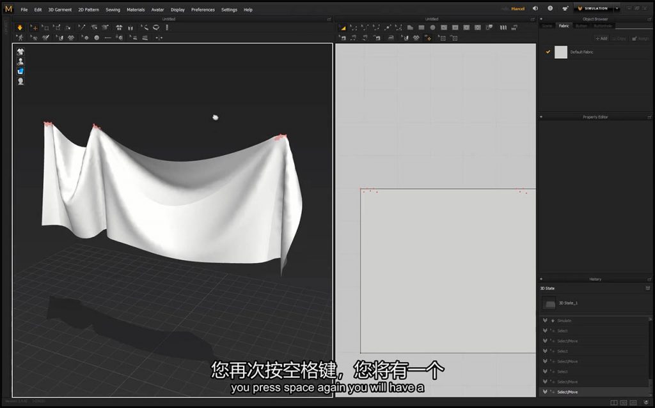Click the History list scroll-up arrow
655x408 pixels.
tap(650, 319)
